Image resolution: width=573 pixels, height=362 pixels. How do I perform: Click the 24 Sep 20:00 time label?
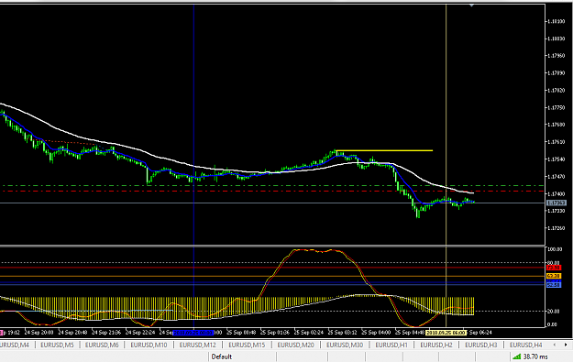[x=39, y=333]
